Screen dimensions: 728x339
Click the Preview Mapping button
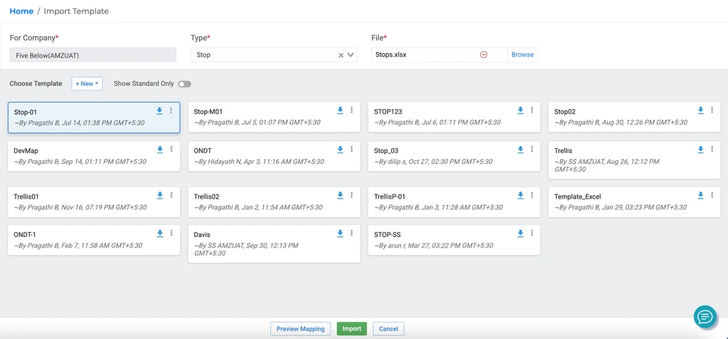[300, 329]
